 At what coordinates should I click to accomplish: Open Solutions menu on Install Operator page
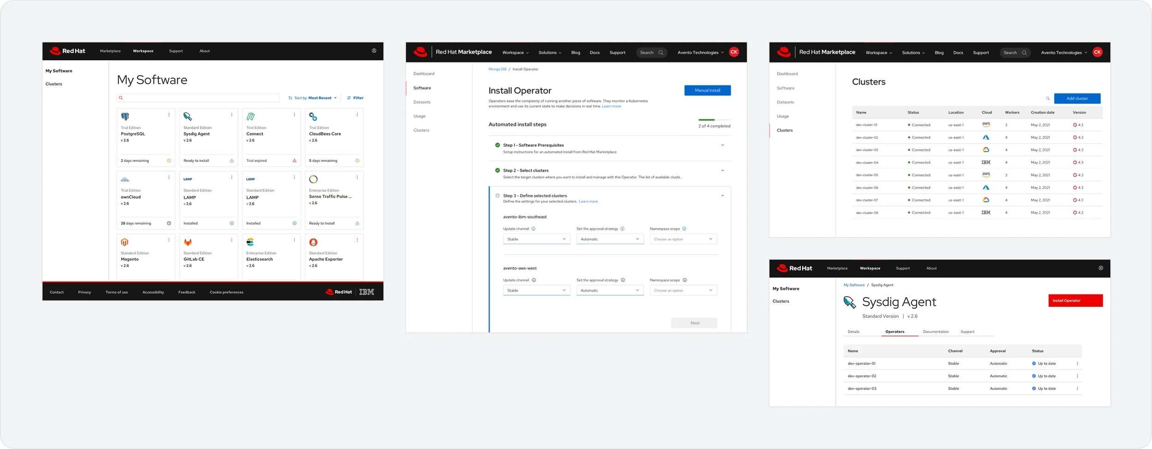pos(550,52)
